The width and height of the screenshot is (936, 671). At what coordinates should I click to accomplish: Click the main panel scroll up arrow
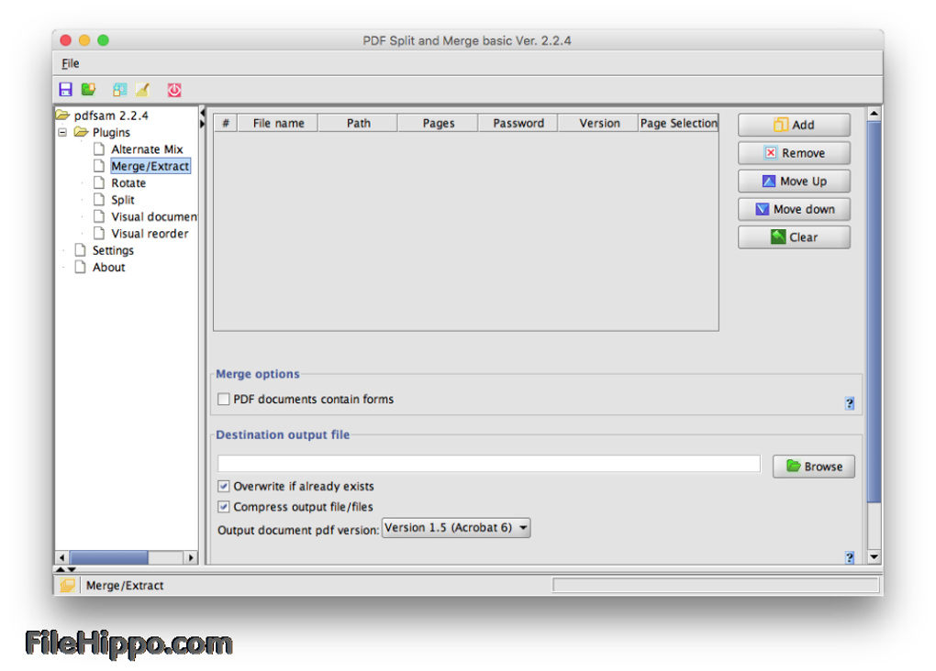point(874,114)
